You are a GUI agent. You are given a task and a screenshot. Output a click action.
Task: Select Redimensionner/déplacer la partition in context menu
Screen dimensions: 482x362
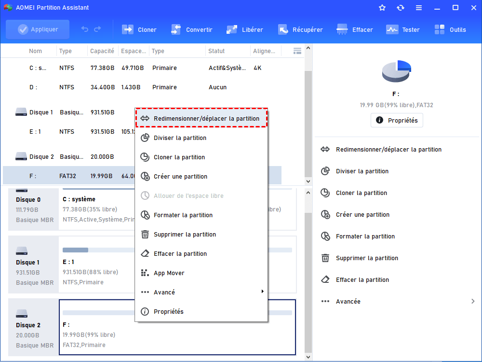click(201, 119)
